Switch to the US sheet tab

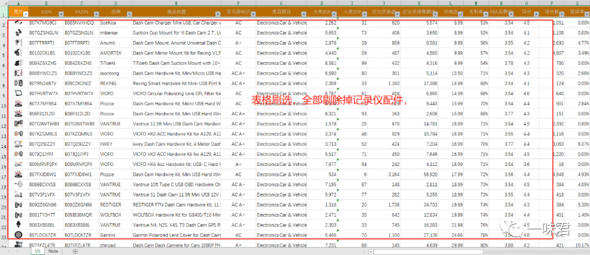37,251
